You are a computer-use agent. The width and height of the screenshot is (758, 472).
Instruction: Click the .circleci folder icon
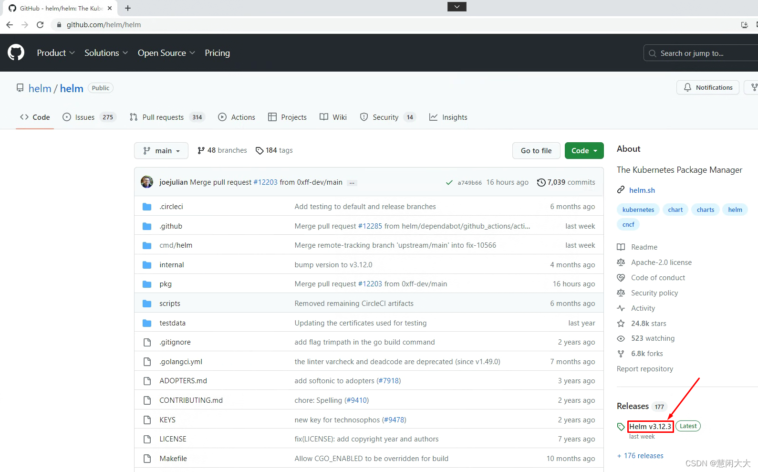[147, 207]
